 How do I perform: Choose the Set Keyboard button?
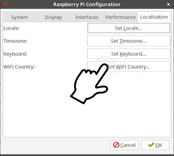tap(129, 54)
